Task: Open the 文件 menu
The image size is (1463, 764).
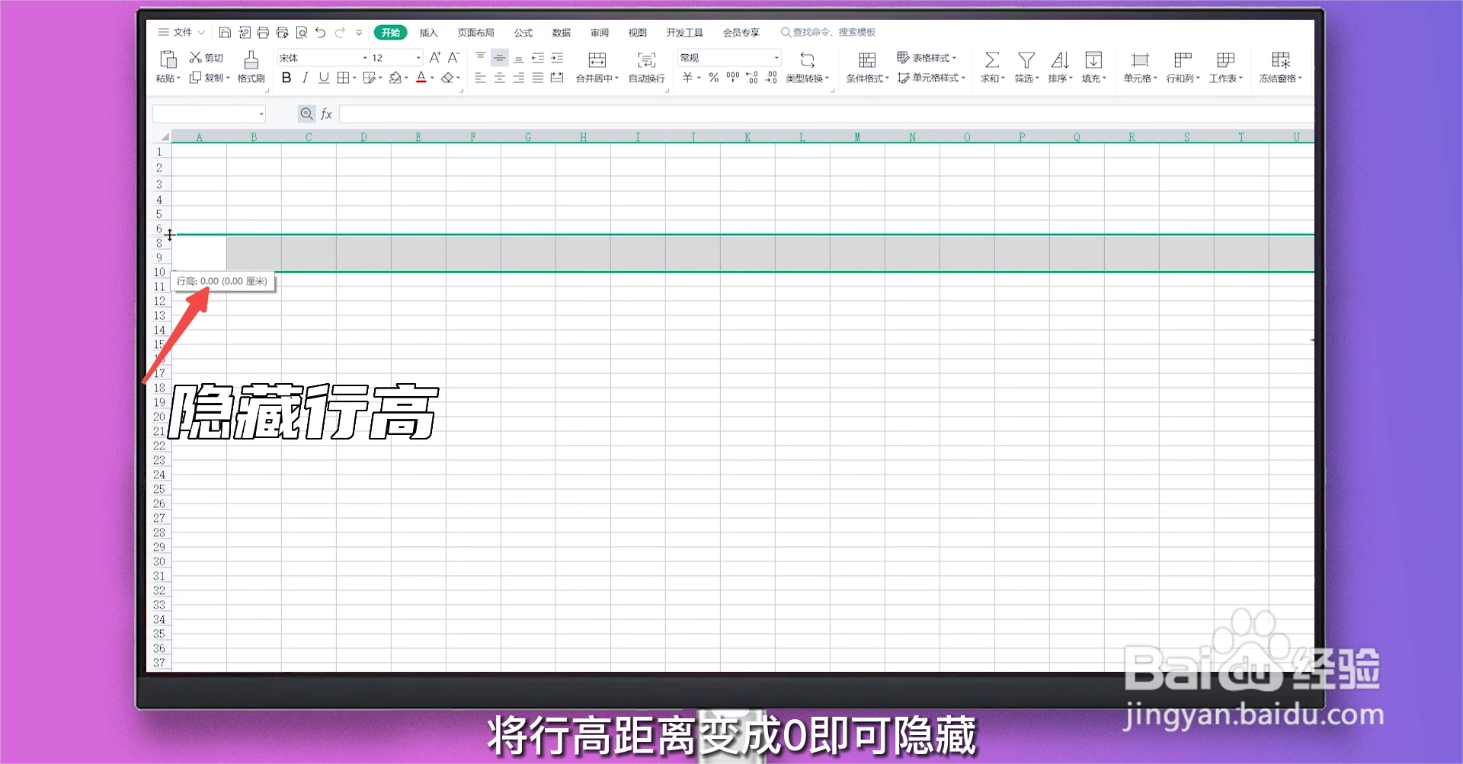Action: [181, 33]
